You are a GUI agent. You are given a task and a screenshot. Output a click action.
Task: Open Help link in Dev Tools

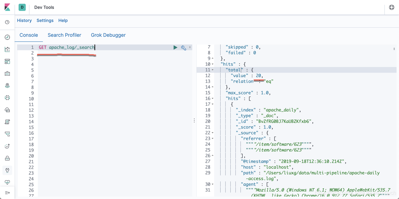(x=63, y=21)
